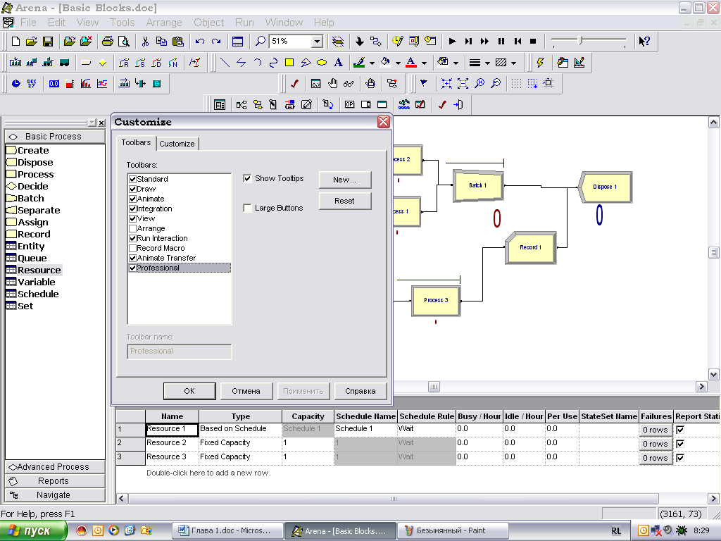Click the Step run button
The height and width of the screenshot is (541, 721).
[468, 42]
